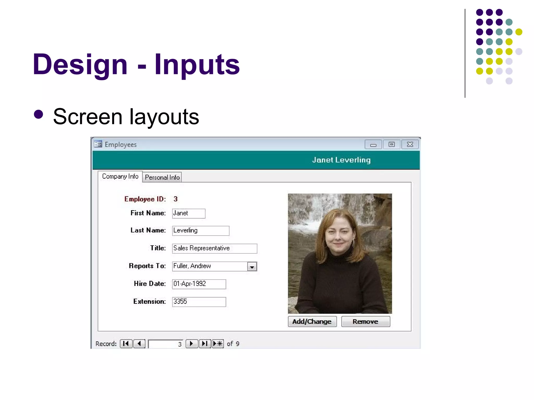
Task: Click the Add/Change photo button
Action: 312,321
